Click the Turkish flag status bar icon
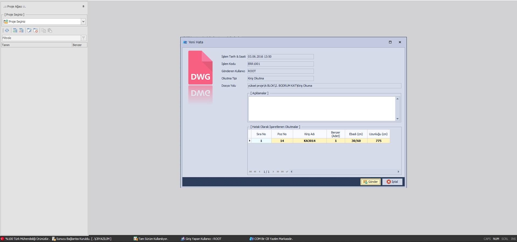The image size is (517, 242). pyautogui.click(x=2, y=239)
